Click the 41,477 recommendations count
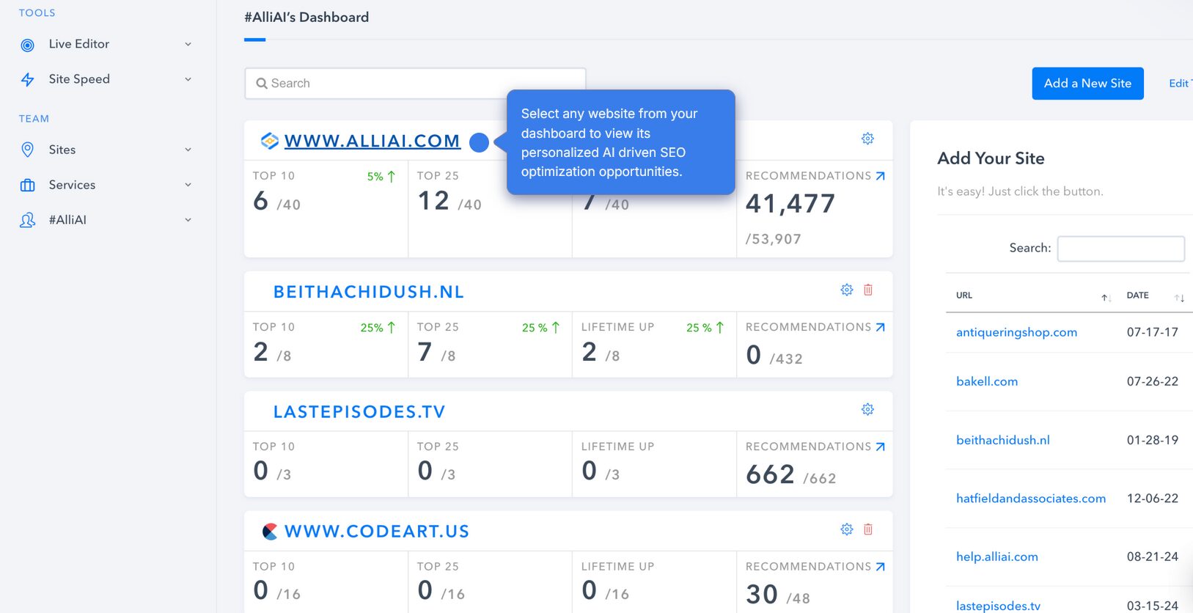 click(790, 204)
